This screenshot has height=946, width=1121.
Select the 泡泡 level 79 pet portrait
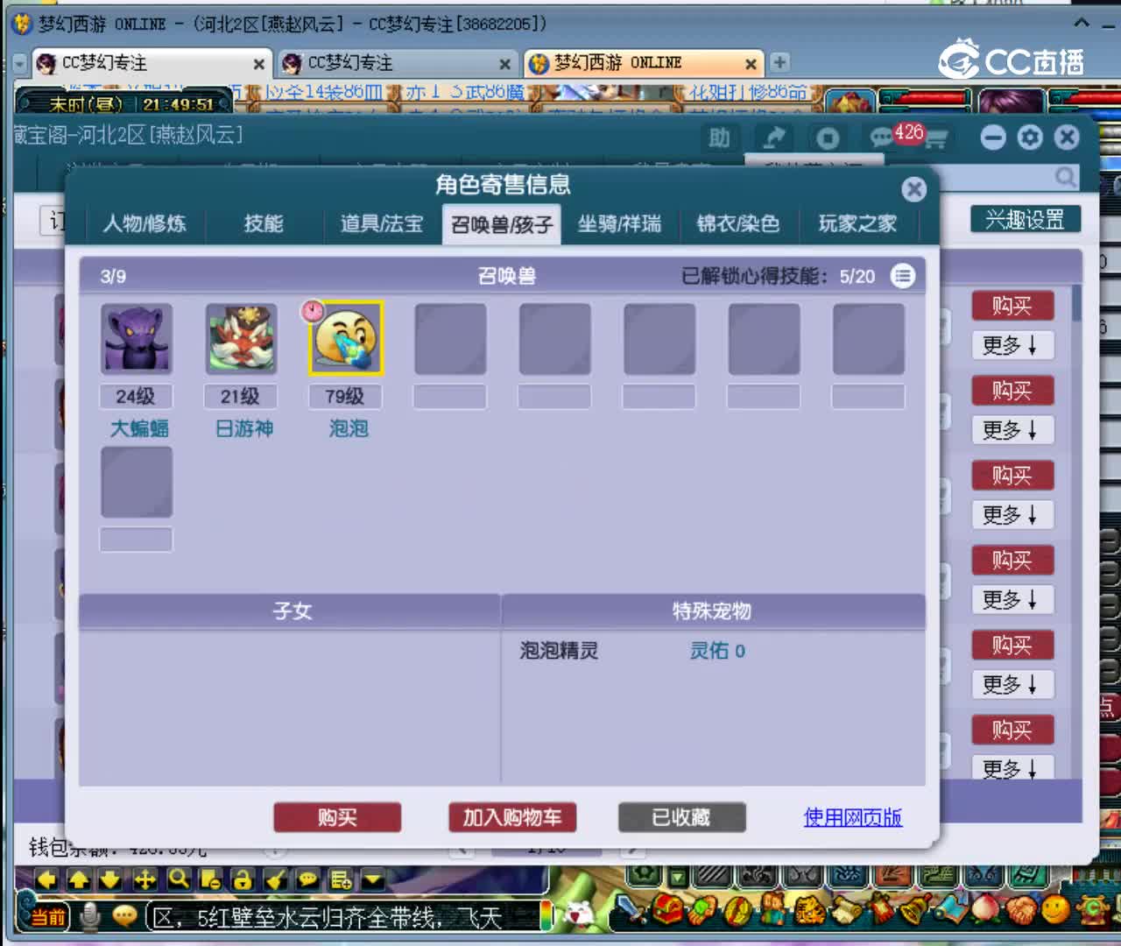point(346,338)
